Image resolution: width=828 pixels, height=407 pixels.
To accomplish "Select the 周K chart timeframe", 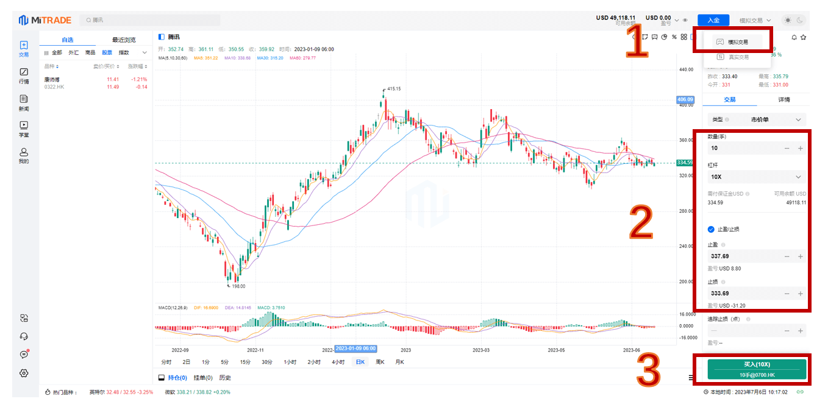I will coord(380,362).
